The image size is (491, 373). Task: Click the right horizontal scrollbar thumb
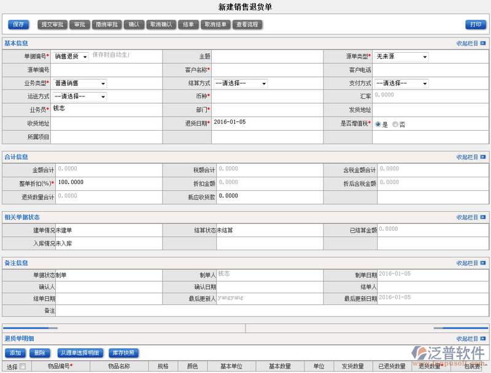(461, 328)
